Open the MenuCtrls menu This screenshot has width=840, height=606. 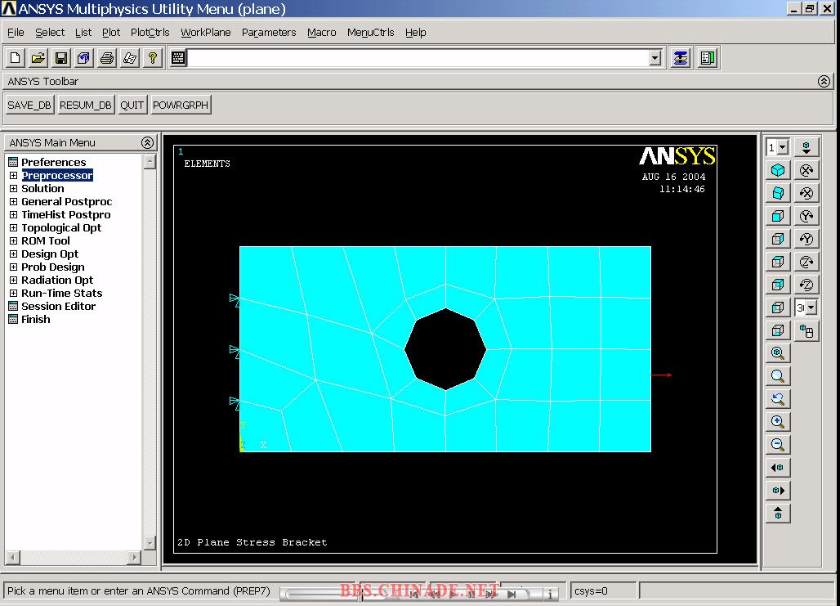click(x=371, y=32)
